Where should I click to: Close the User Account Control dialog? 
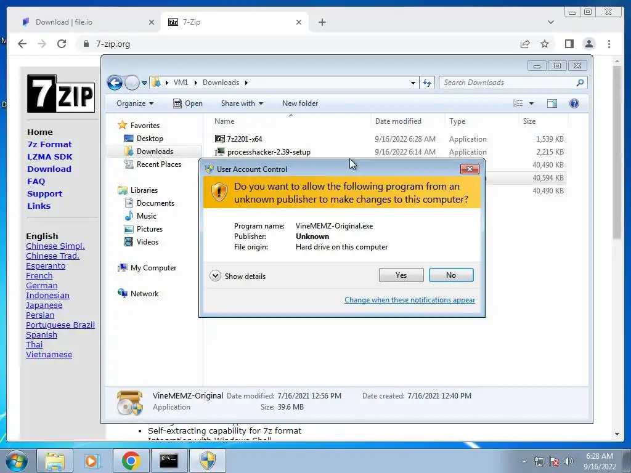click(470, 169)
